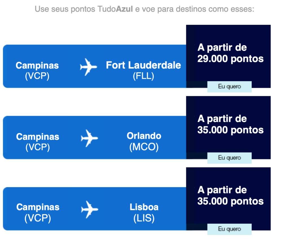Click Eu quero for the Fort Lauderdale offer
Screen dimensions: 289x239
pyautogui.click(x=229, y=86)
